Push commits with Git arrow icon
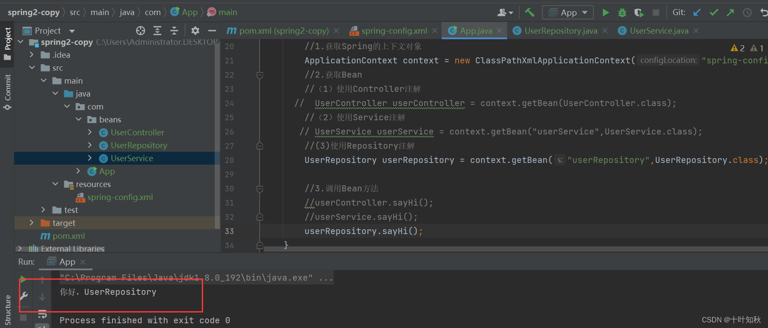 click(730, 12)
